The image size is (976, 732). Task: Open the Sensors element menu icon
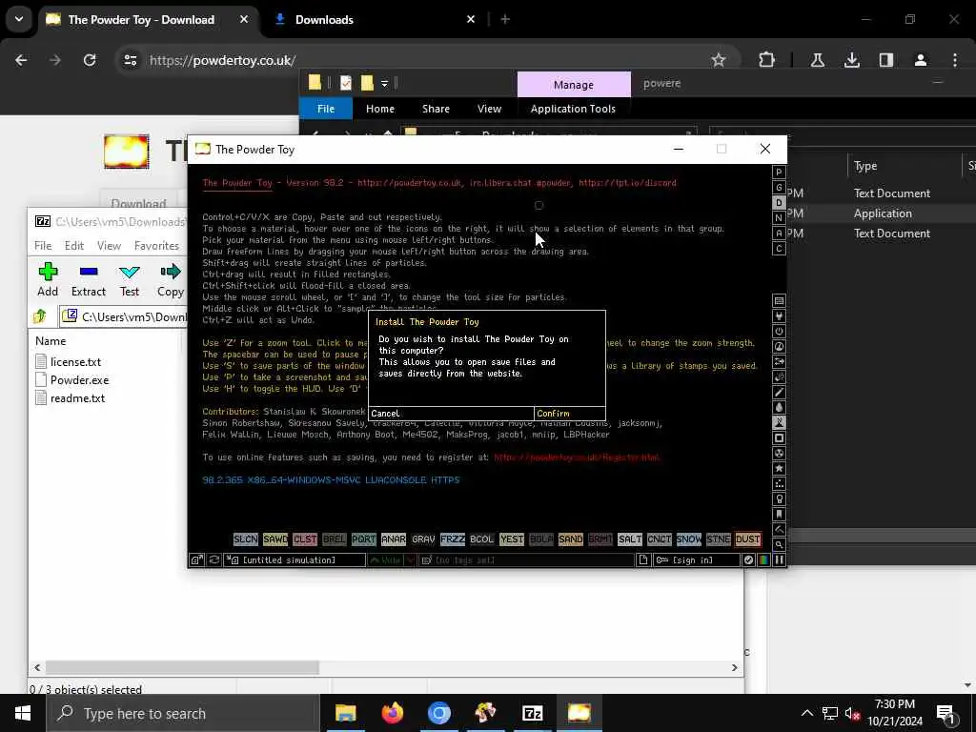coord(779,347)
